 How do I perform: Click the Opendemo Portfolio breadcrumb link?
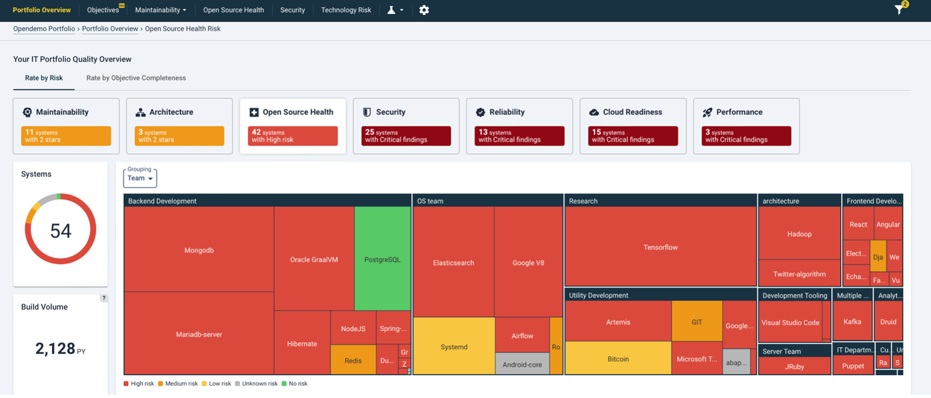point(44,29)
